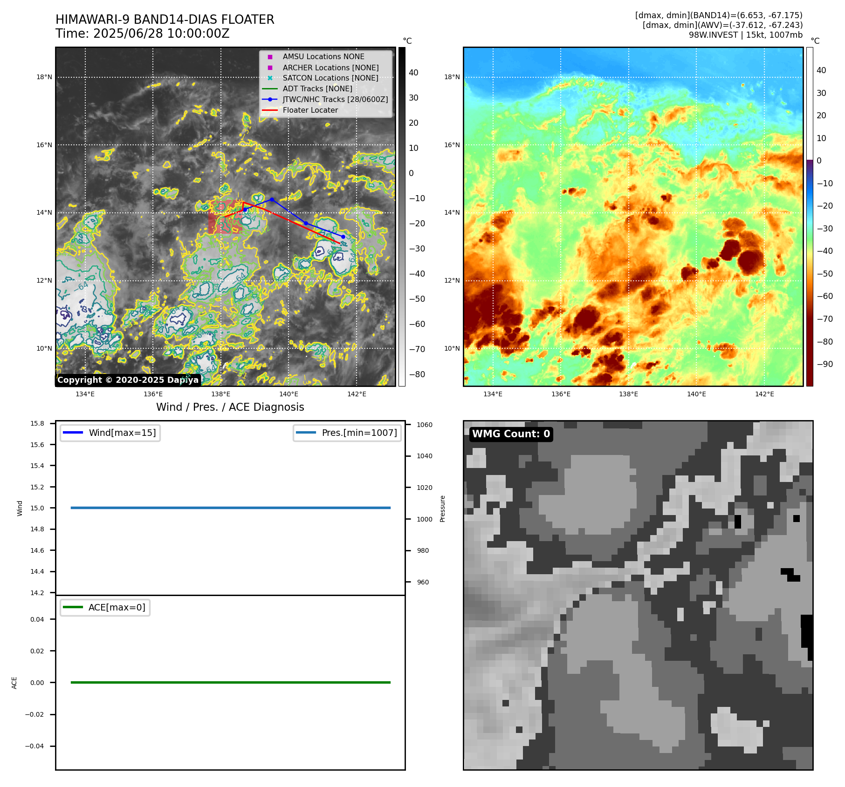Select the 'ADT Tracks [NONE]' legend label
845x787 pixels.
(x=317, y=88)
